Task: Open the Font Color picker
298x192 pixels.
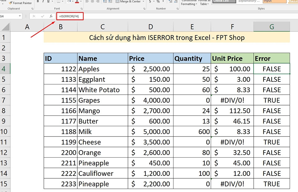Action: [81, 2]
